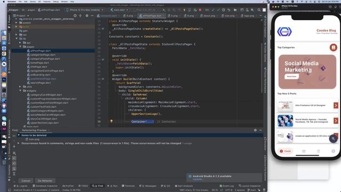Tap the Coodes logo in the simulator
Screen dimensions: 341x192
[x=284, y=32]
